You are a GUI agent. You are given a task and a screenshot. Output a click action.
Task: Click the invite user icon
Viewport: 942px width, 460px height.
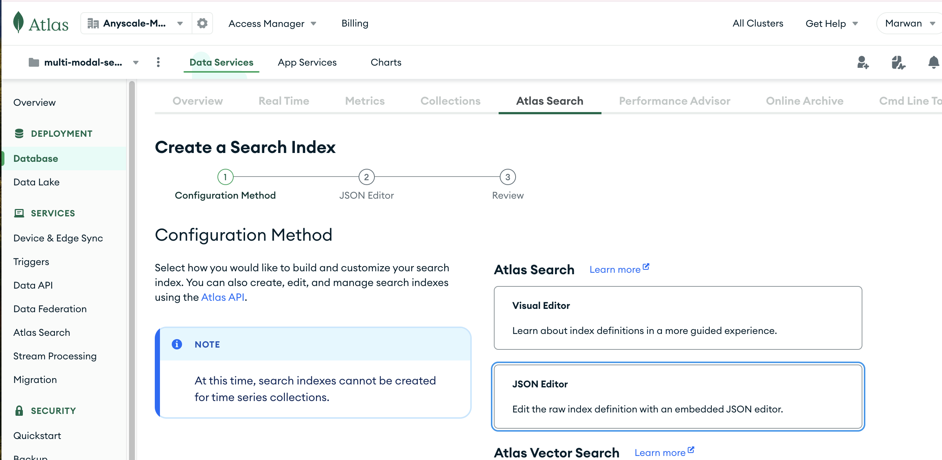pos(862,63)
